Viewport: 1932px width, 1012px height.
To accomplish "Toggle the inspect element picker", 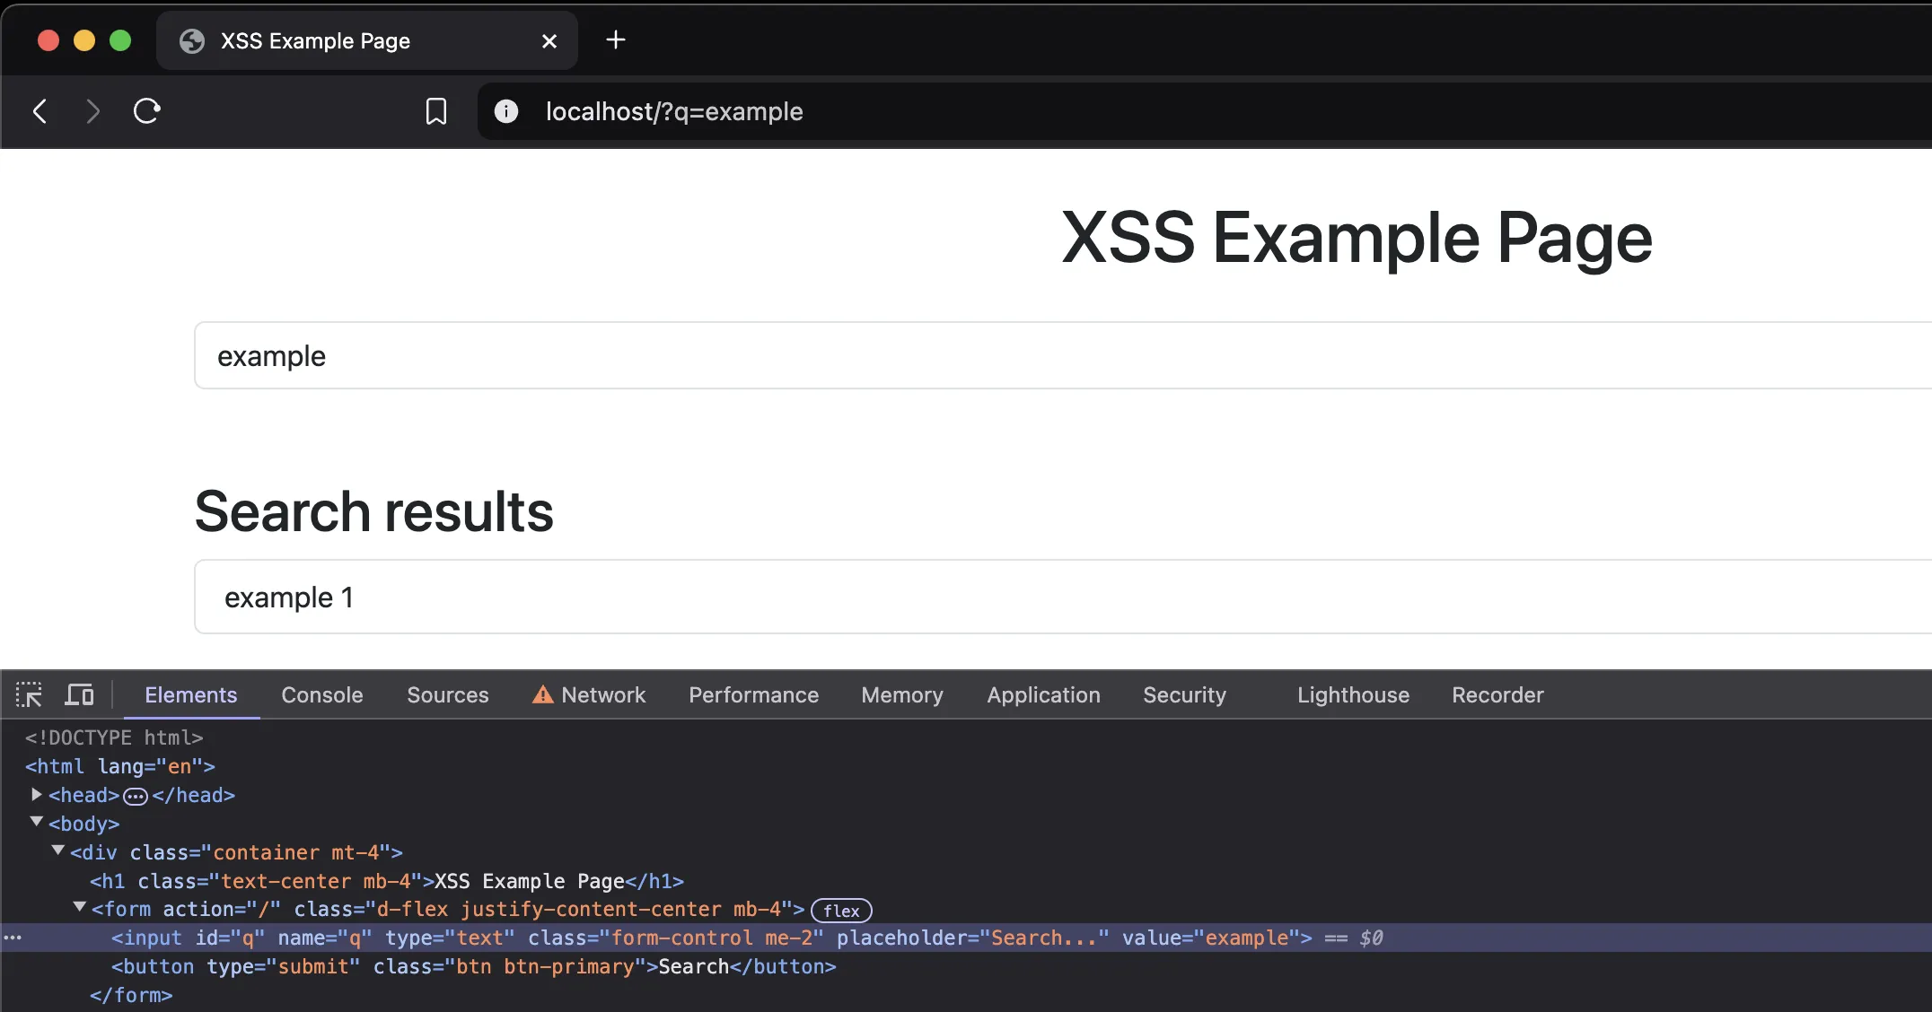I will tap(29, 694).
